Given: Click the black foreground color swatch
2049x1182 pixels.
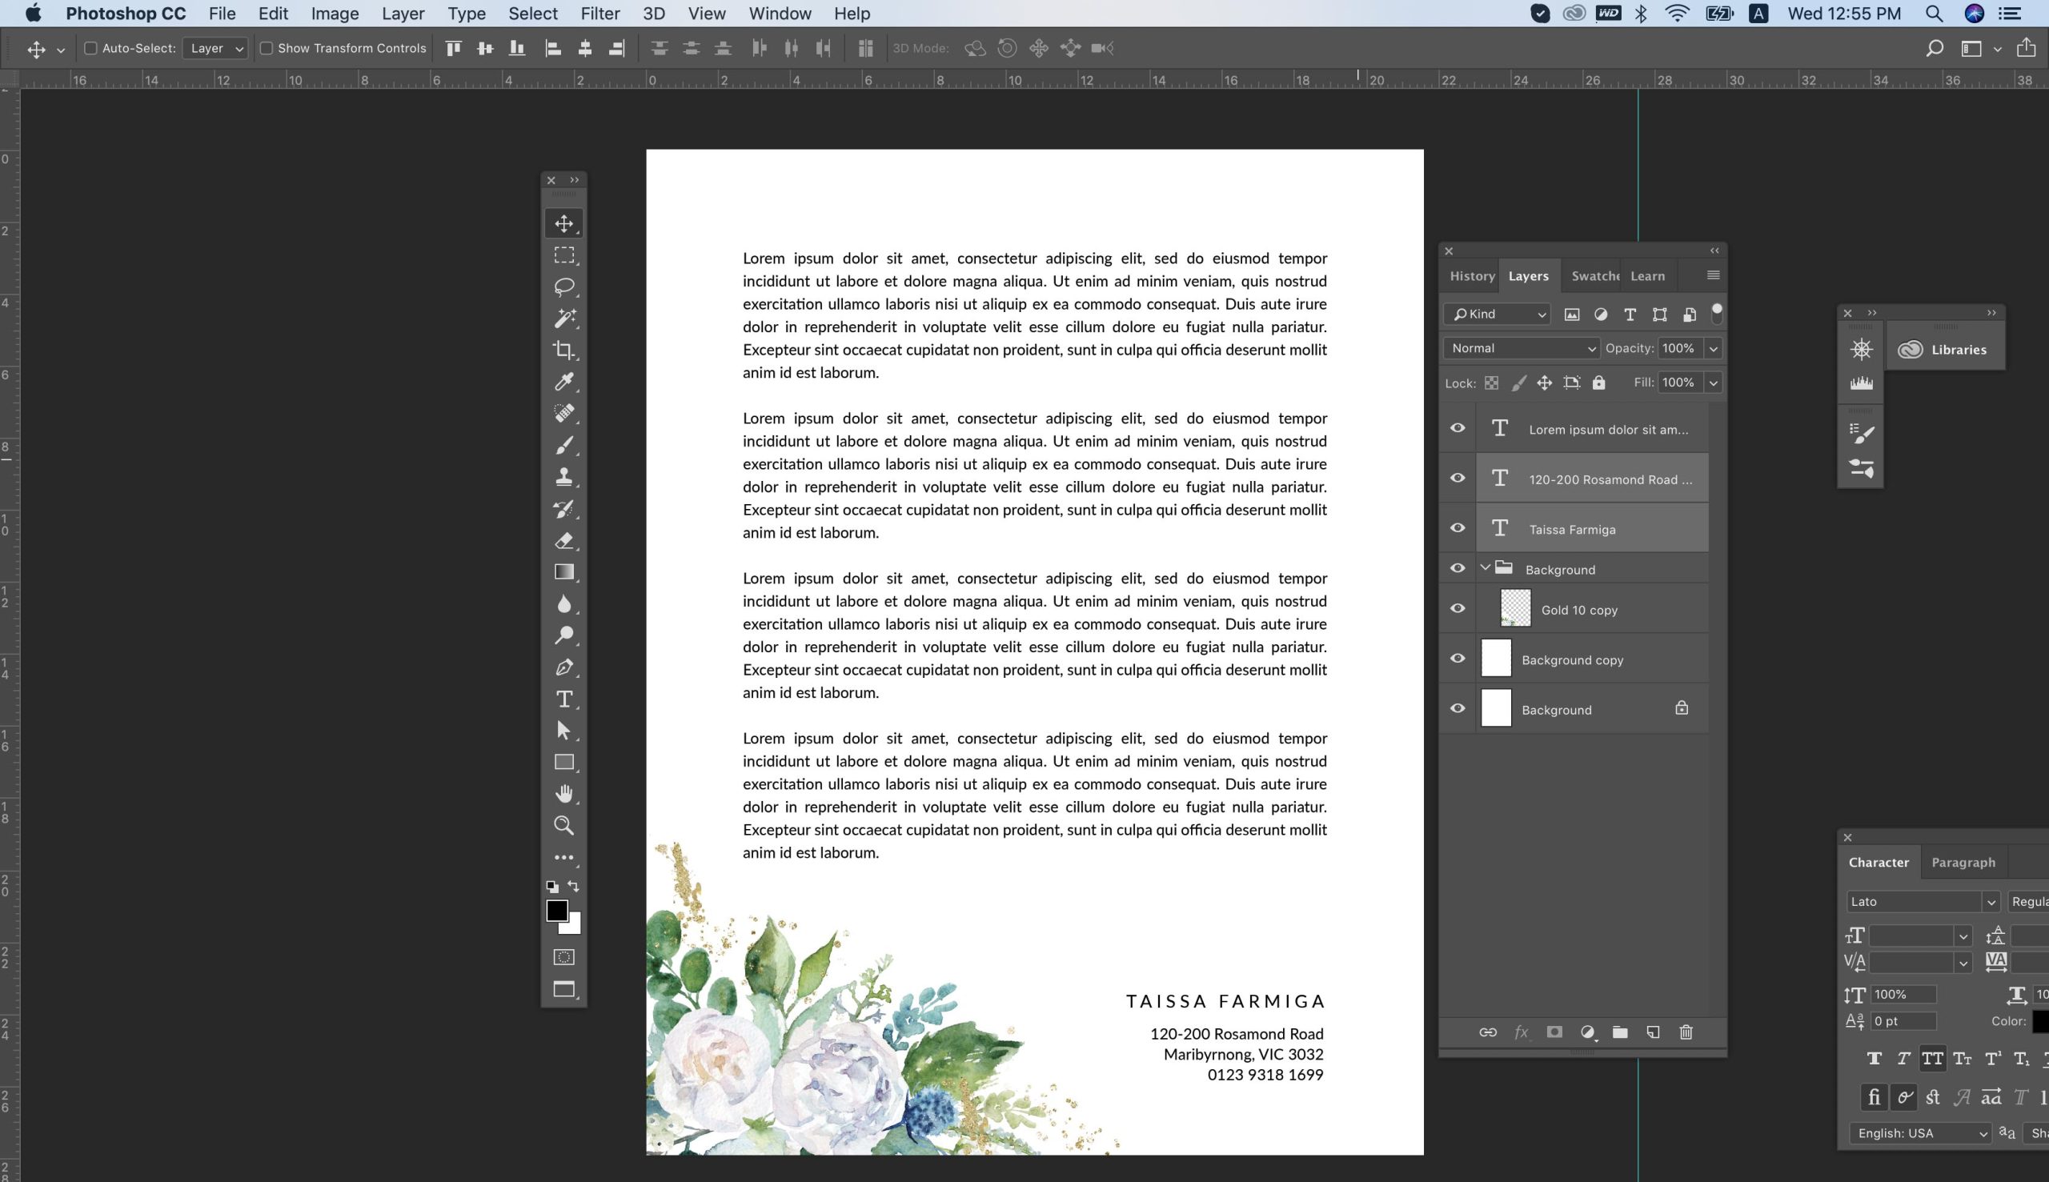Looking at the screenshot, I should pyautogui.click(x=556, y=910).
